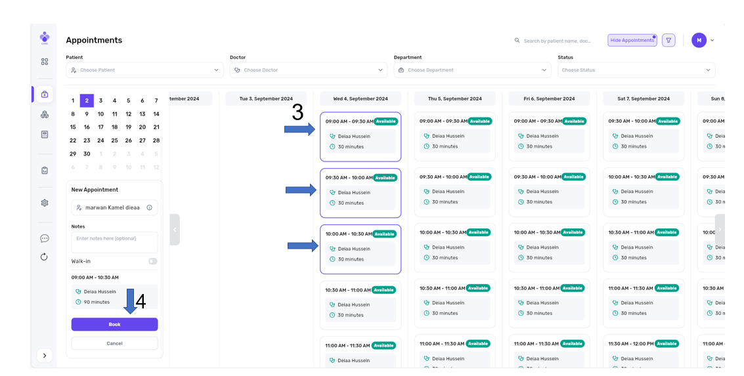Open the Choose Doctor dropdown

pyautogui.click(x=308, y=70)
